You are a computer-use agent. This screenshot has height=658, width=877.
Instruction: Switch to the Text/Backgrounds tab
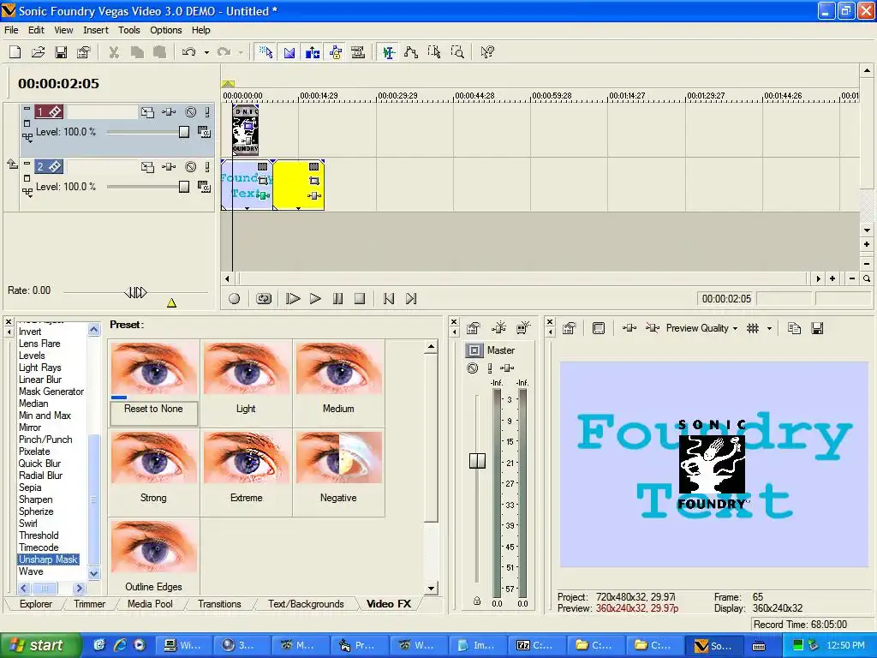306,604
